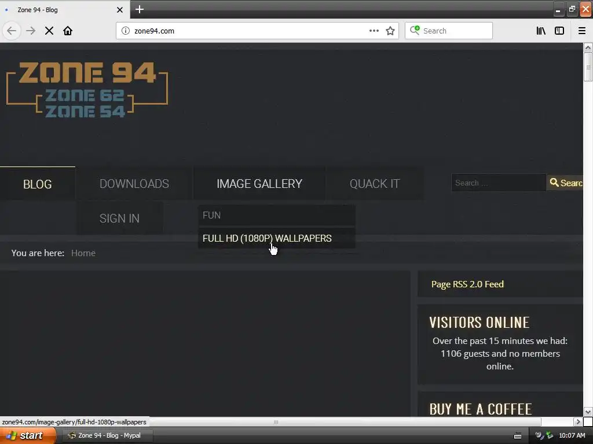Click the 'You are here:' label
The height and width of the screenshot is (444, 593).
pos(38,253)
